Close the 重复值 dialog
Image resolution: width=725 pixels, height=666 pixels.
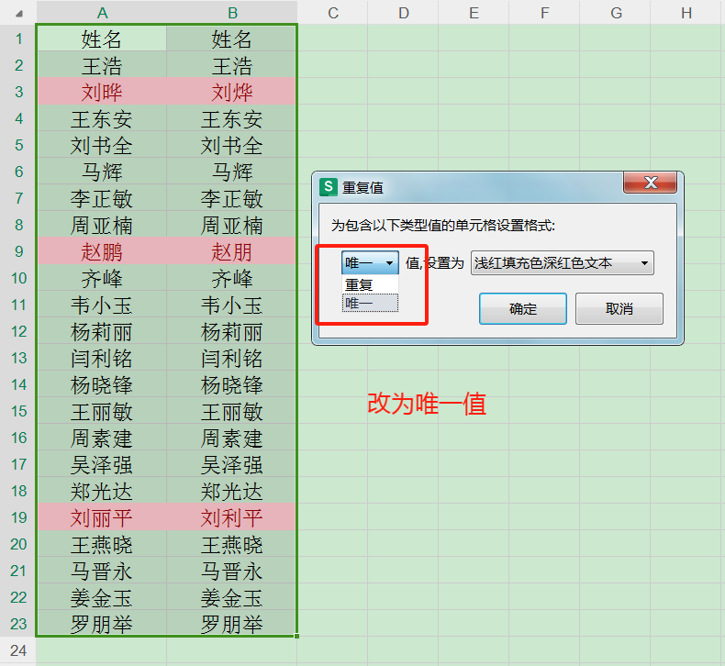pos(650,183)
